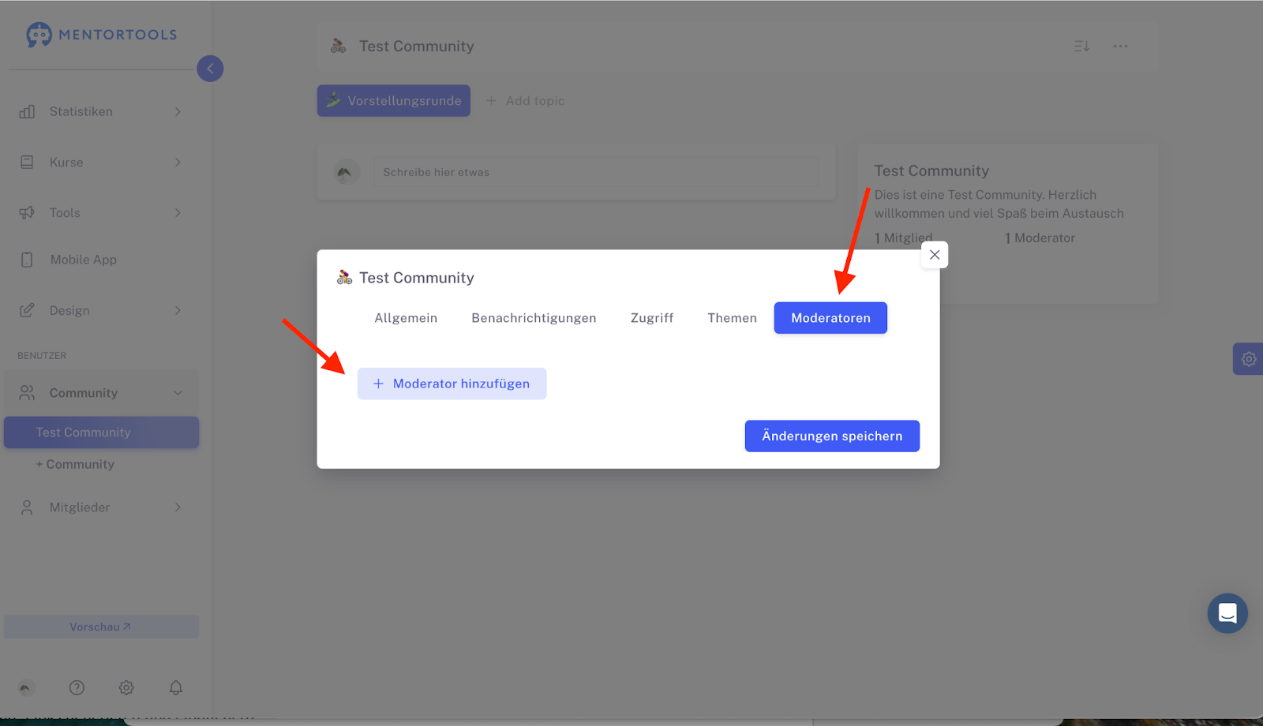Expand the Statistiken menu
Viewport: 1263px width, 726px height.
pyautogui.click(x=101, y=111)
